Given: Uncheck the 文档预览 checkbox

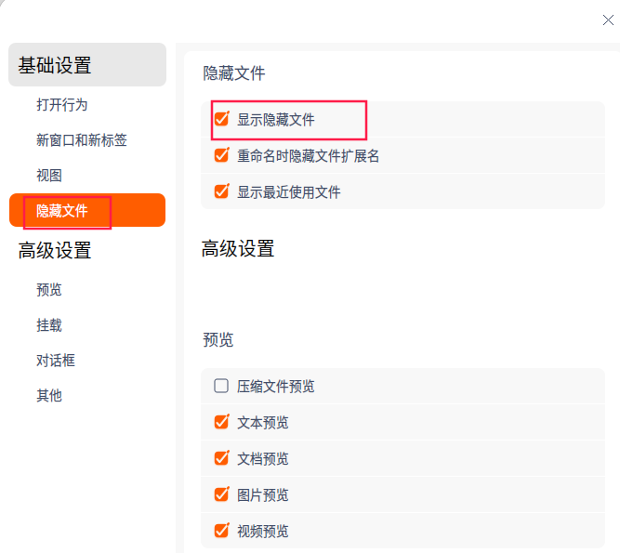Looking at the screenshot, I should point(221,458).
